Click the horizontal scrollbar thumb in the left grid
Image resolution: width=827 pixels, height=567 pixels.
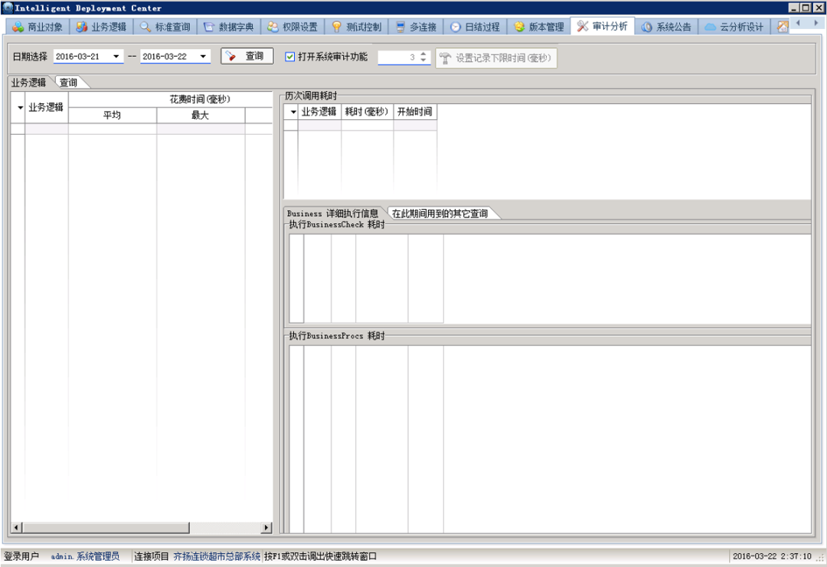[x=106, y=527]
